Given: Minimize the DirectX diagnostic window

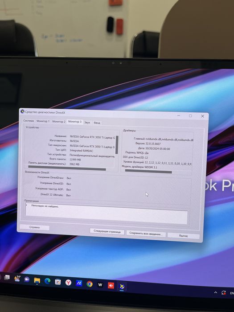Looking at the screenshot, I should (179, 115).
